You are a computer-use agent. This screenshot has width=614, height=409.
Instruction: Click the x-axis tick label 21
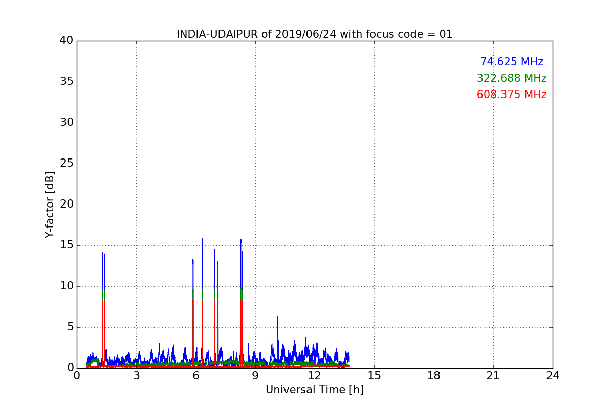tap(493, 376)
